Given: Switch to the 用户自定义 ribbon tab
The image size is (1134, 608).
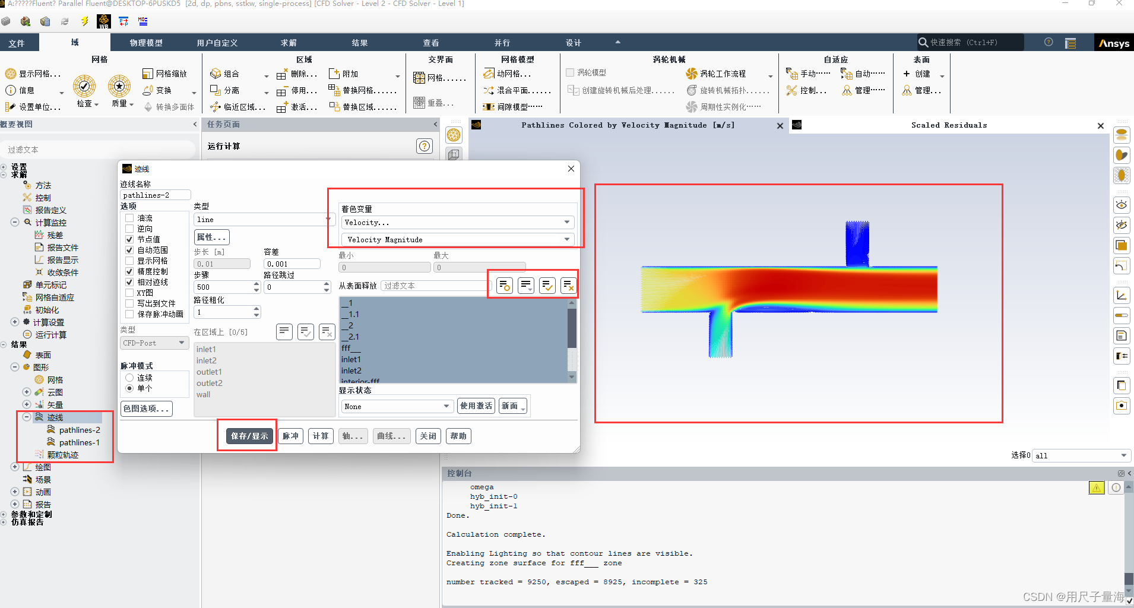Looking at the screenshot, I should 217,43.
